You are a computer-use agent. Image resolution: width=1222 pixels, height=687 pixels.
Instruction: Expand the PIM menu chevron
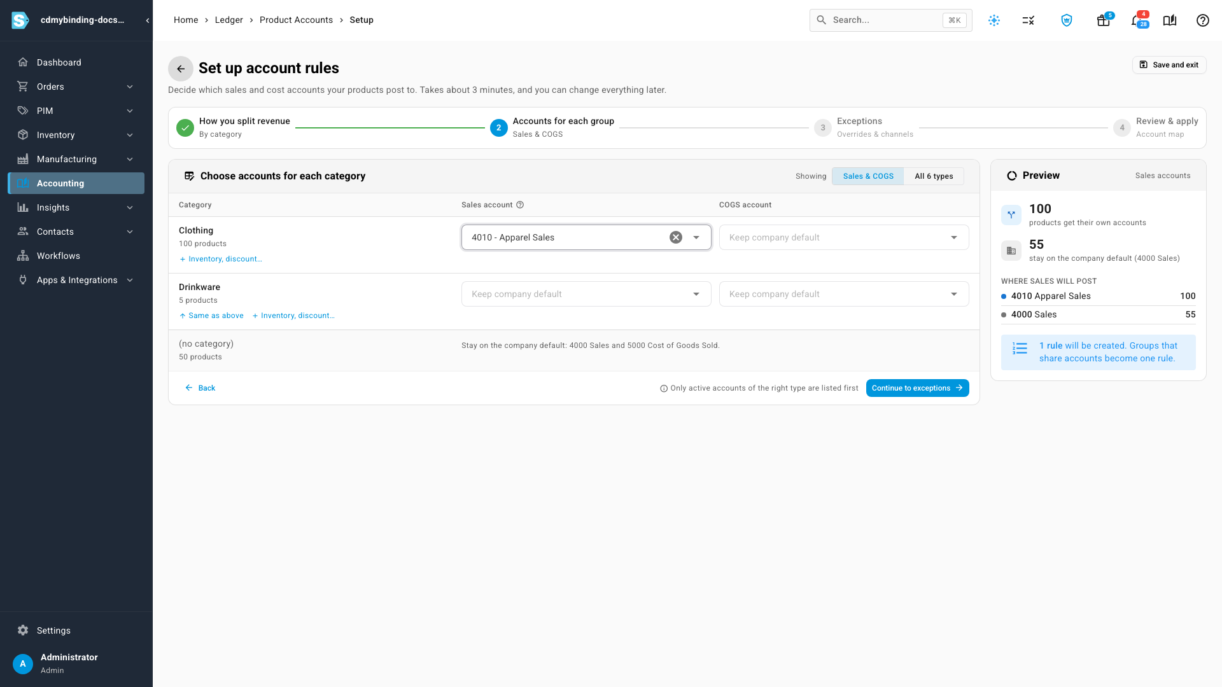(130, 111)
